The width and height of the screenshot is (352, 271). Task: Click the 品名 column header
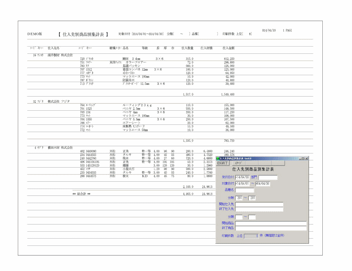point(126,48)
